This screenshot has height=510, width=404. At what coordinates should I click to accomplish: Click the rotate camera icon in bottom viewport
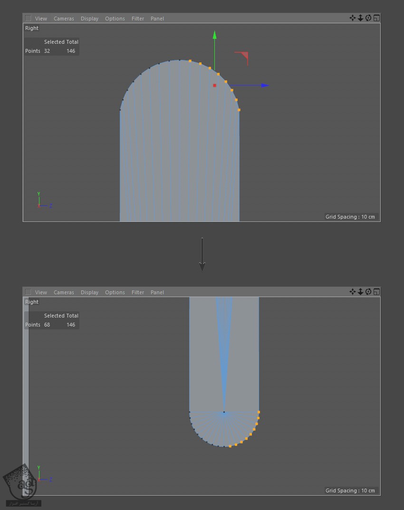(368, 292)
